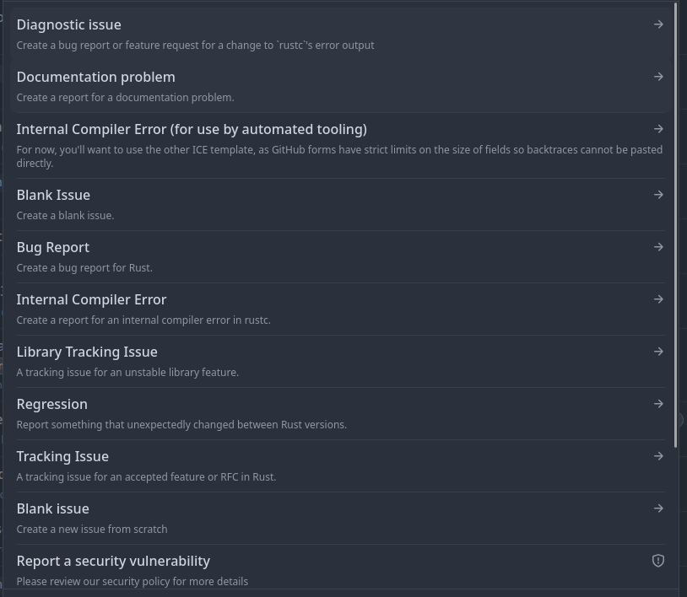Open Report a security vulnerability

(x=113, y=561)
